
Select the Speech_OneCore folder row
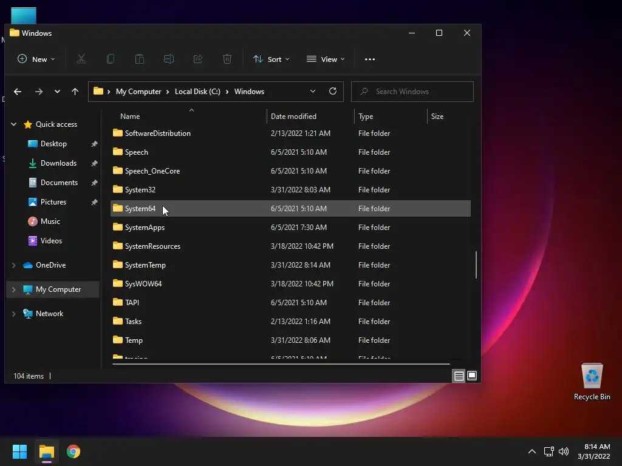point(290,171)
